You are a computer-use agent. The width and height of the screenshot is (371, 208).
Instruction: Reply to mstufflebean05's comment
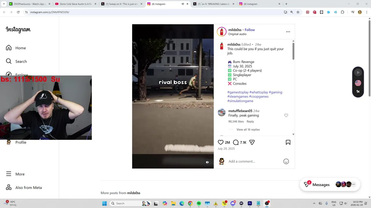pyautogui.click(x=250, y=122)
